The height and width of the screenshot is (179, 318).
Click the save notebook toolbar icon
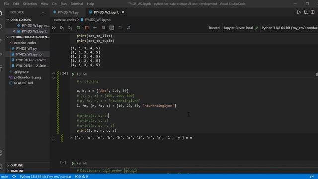[120, 28]
